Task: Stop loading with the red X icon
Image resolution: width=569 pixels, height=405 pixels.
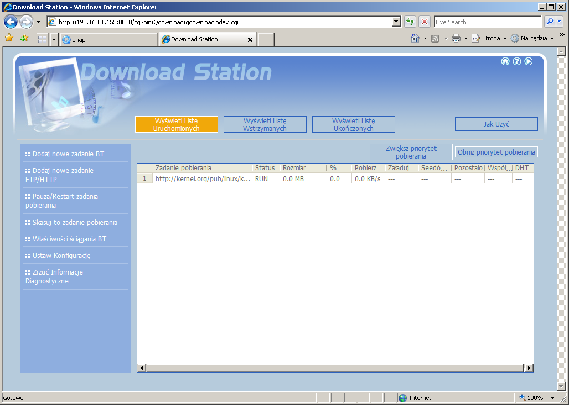Action: 424,22
